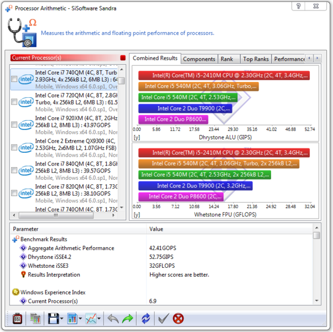This screenshot has width=333, height=332.
Task: Cancel with the red X icon
Action: click(178, 319)
